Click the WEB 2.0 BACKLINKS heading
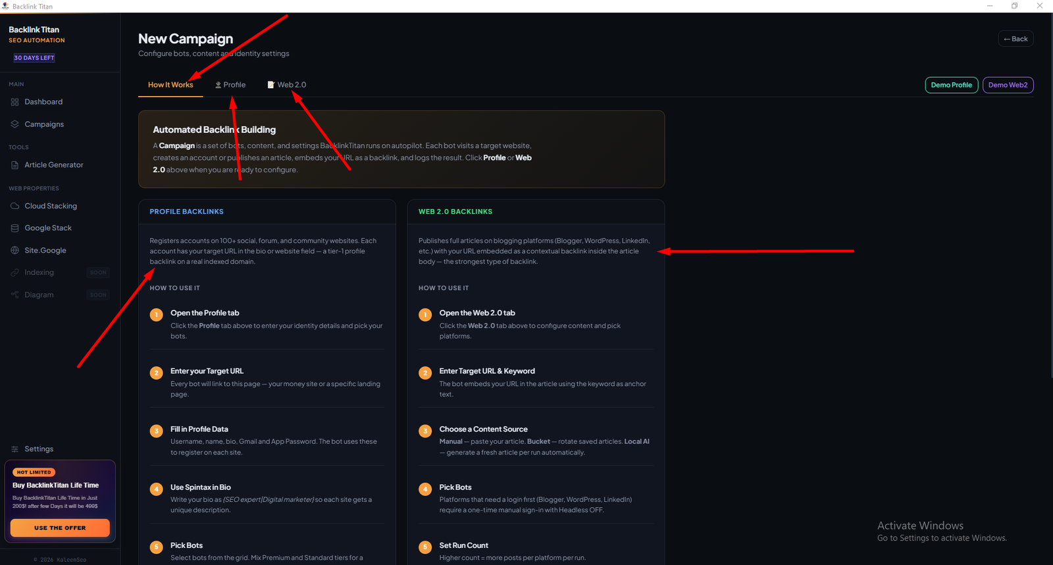The height and width of the screenshot is (565, 1053). tap(455, 212)
